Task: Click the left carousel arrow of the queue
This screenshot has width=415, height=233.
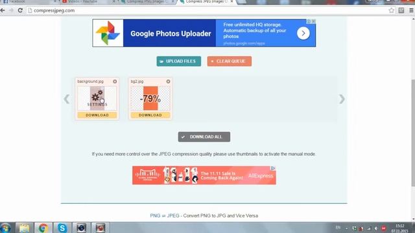Action: click(67, 99)
